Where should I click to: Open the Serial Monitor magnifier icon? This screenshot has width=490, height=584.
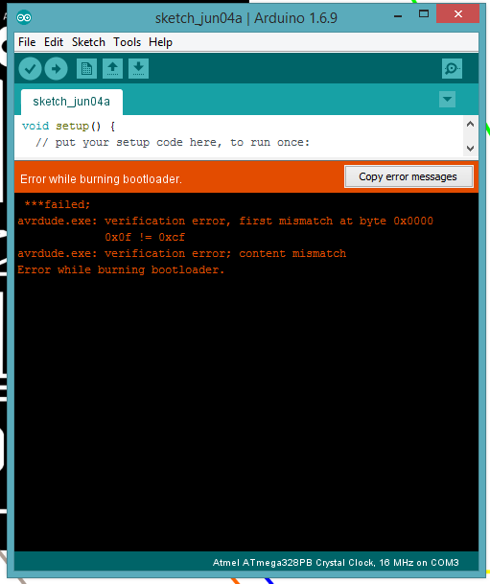(452, 68)
